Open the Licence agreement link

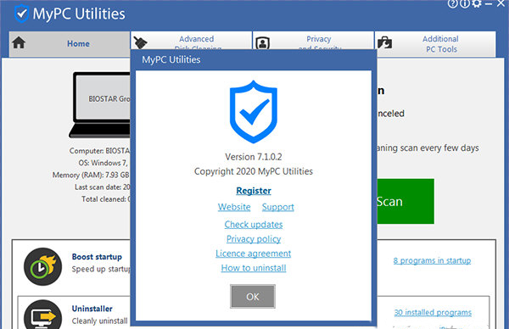click(x=253, y=254)
